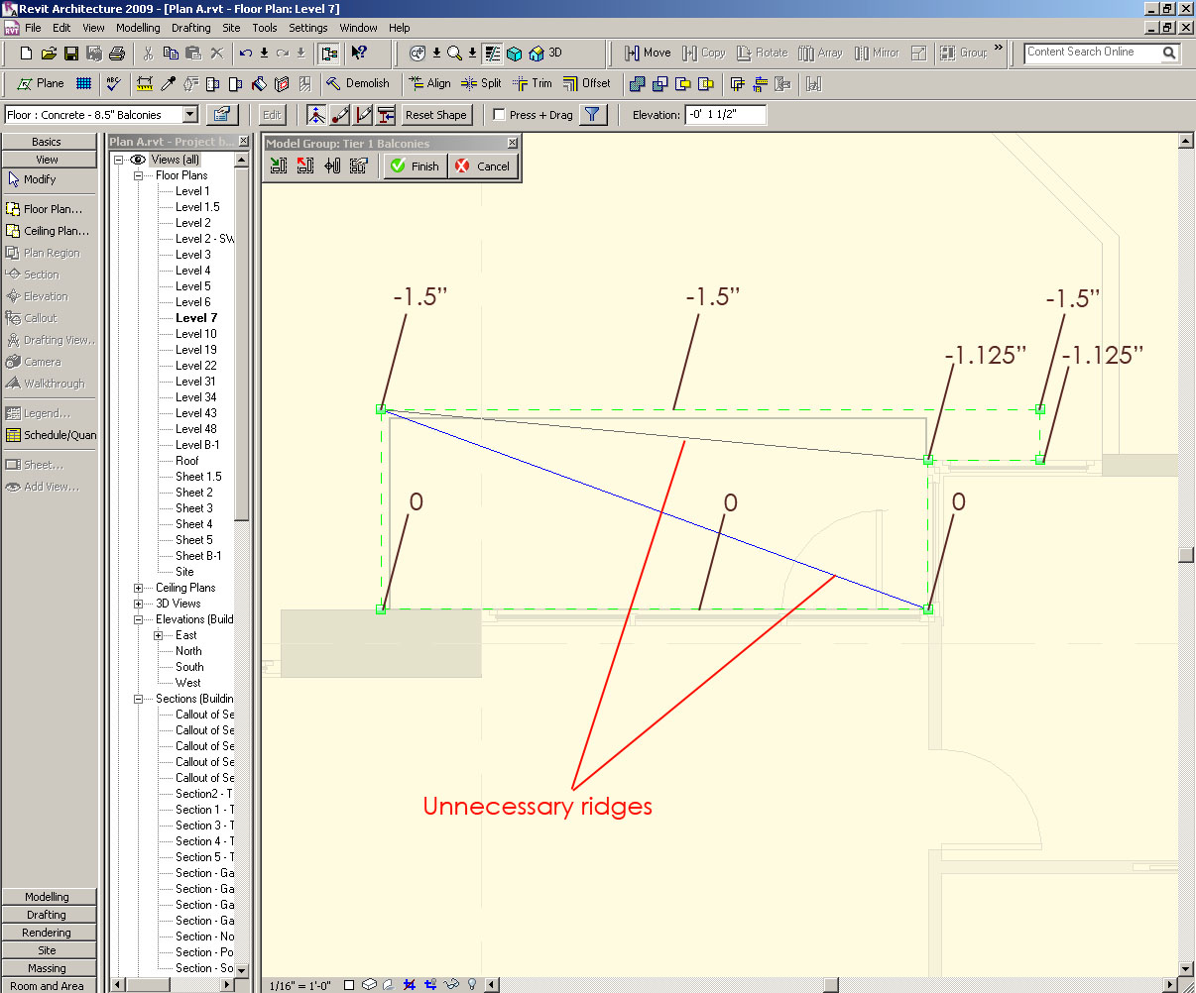Image resolution: width=1196 pixels, height=993 pixels.
Task: Activate the Align tool
Action: tap(429, 84)
